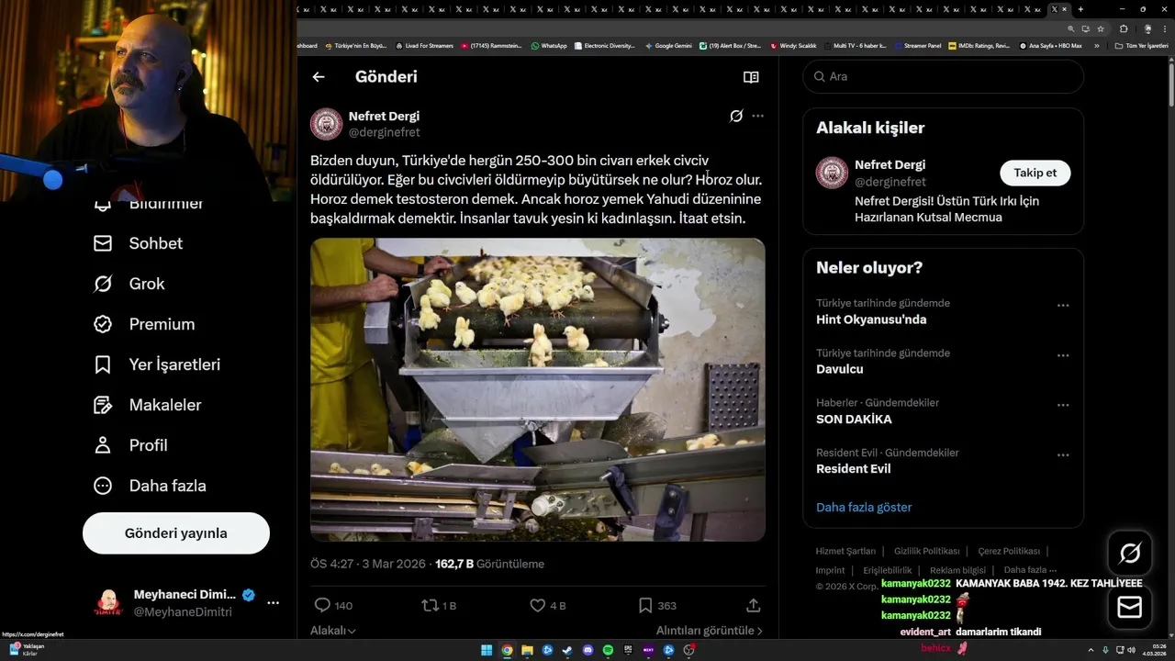Click the Ara search field
The height and width of the screenshot is (661, 1175).
944,77
